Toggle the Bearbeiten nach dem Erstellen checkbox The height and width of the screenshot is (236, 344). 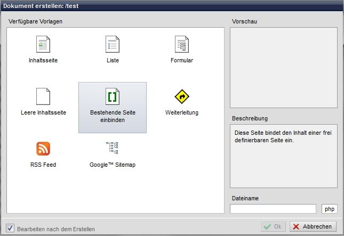pyautogui.click(x=10, y=228)
